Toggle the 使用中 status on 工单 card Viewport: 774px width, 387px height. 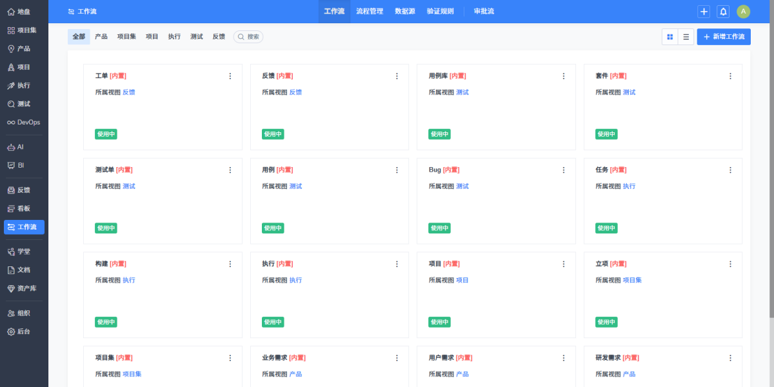coord(106,134)
